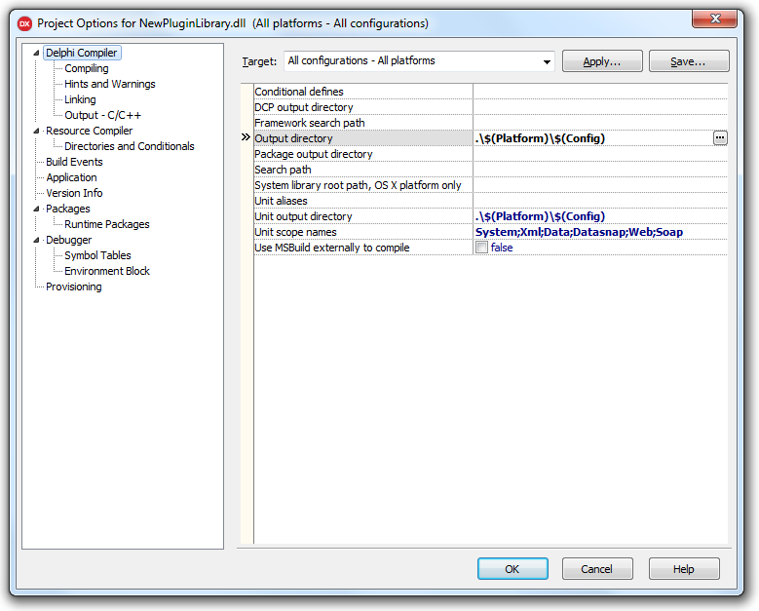Select the Output directory property name
This screenshot has height=611, width=759.
(x=363, y=138)
